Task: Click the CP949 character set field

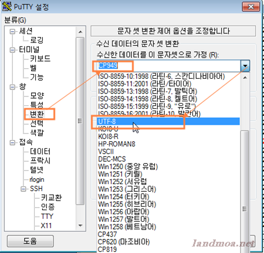Action: point(169,66)
